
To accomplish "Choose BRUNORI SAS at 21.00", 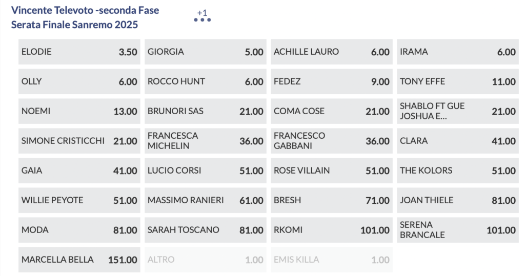I will [x=205, y=111].
